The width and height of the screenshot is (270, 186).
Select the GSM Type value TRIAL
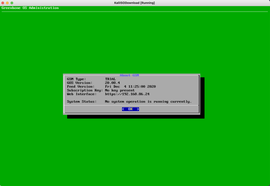tap(110, 79)
